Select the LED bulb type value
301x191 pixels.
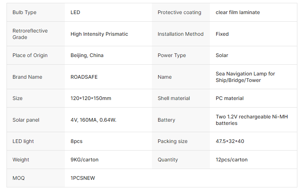coord(75,12)
